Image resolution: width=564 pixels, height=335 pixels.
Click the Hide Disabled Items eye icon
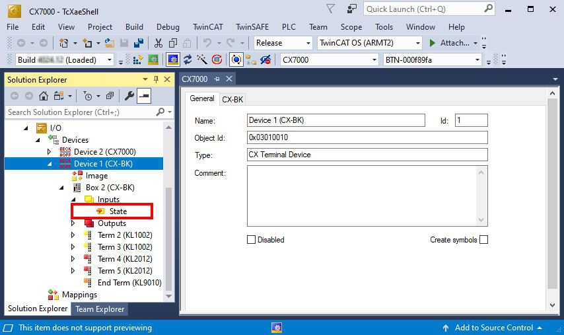[x=265, y=59]
